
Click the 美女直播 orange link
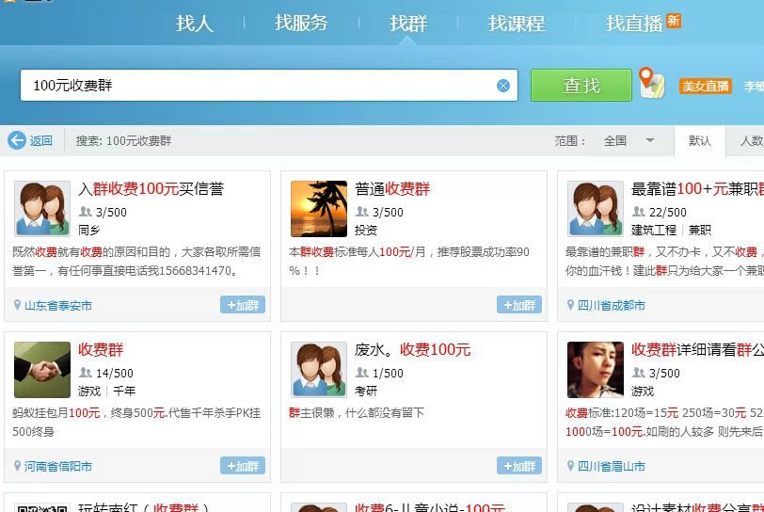(705, 86)
